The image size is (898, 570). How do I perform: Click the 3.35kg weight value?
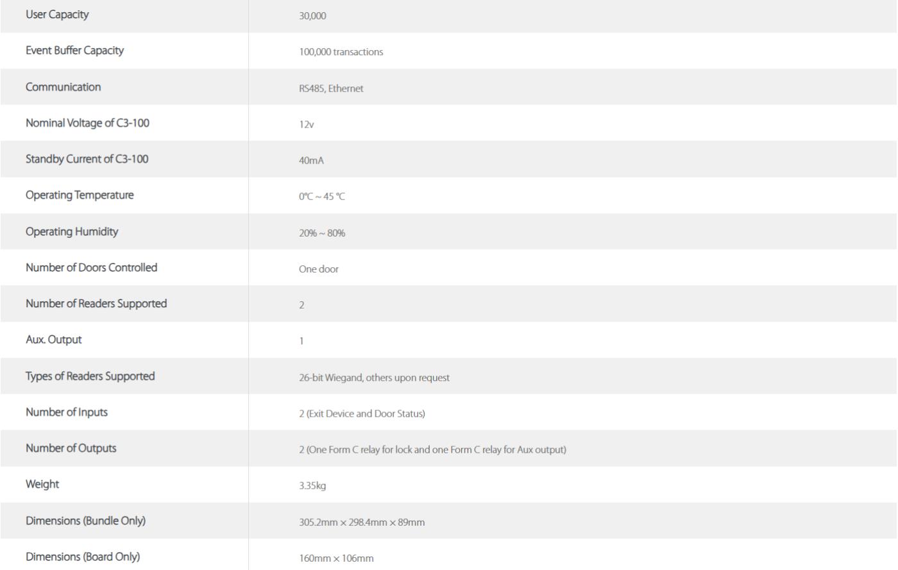click(312, 485)
